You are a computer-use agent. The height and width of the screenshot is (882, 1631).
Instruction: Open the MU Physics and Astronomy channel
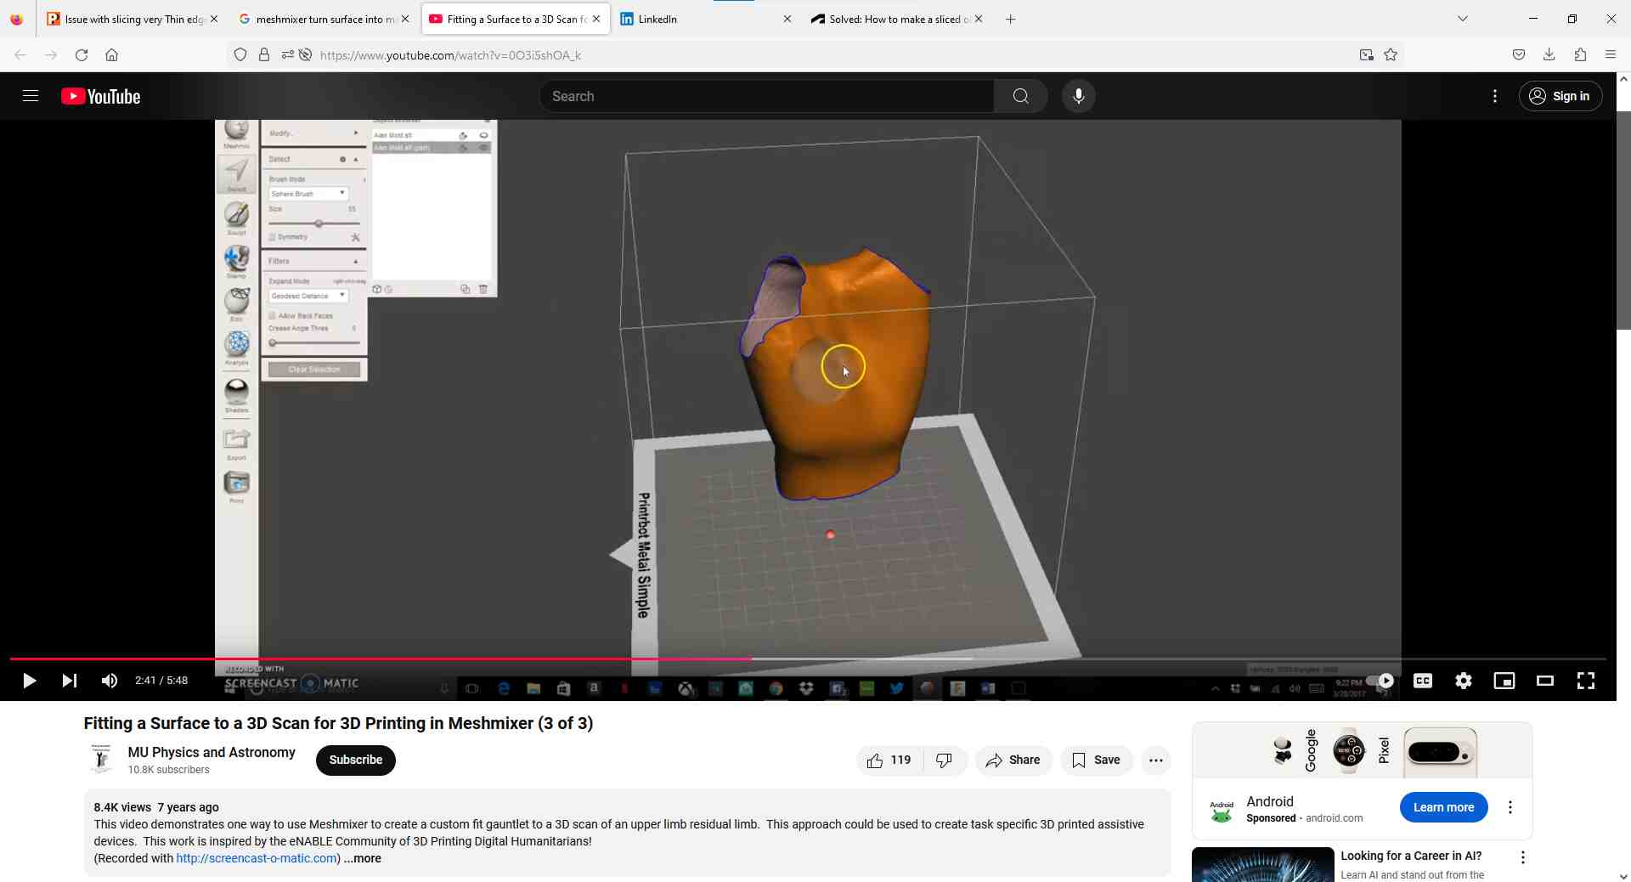coord(212,753)
